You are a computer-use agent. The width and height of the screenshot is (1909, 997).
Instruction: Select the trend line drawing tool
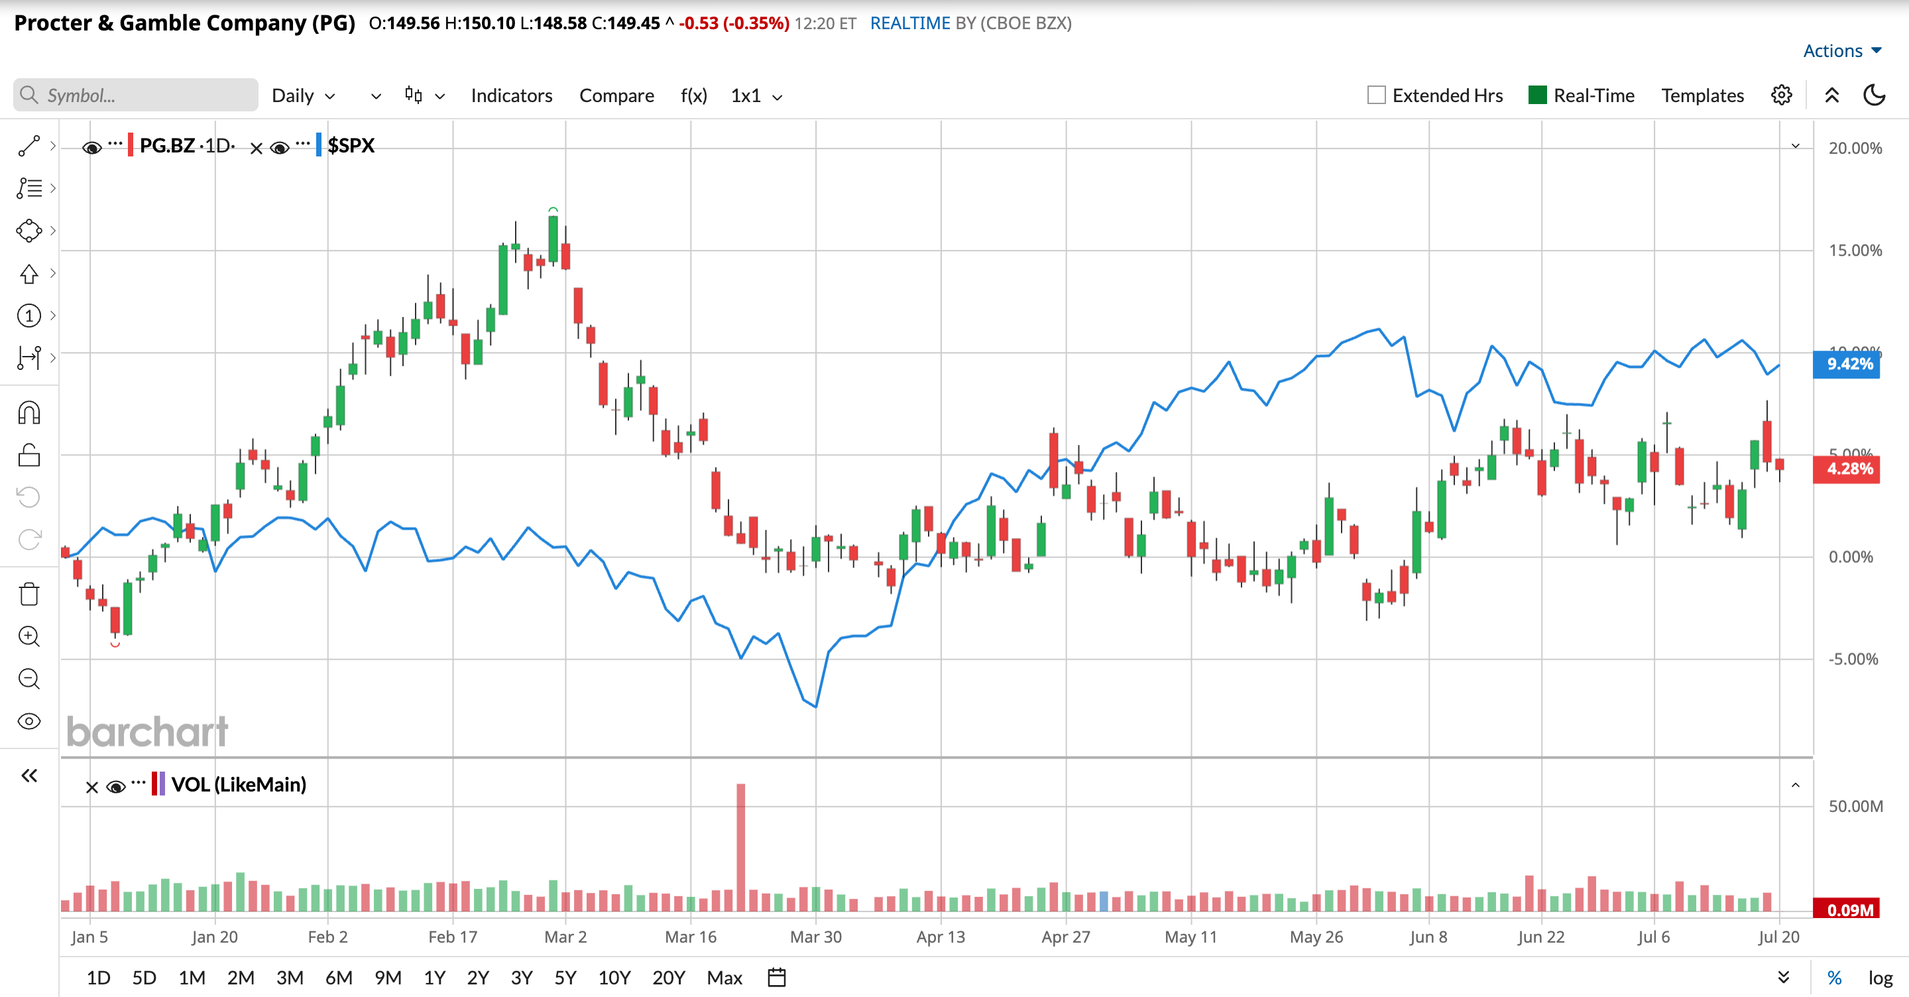coord(29,146)
